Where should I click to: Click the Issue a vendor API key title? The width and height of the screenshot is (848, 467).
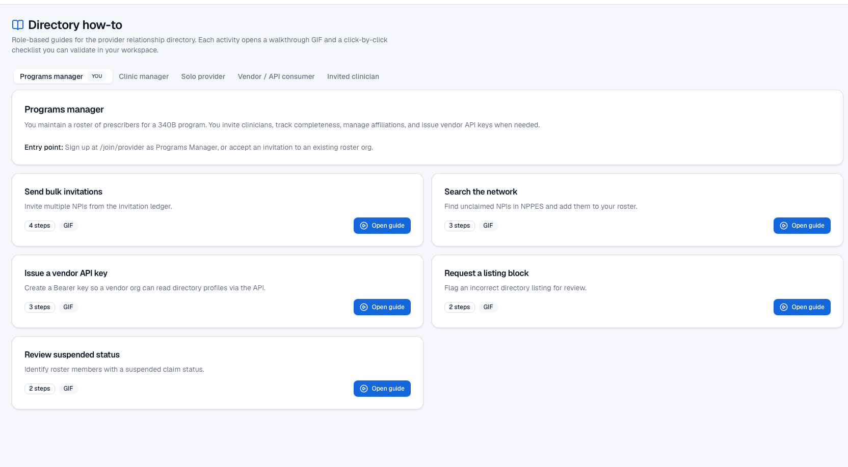(x=66, y=273)
